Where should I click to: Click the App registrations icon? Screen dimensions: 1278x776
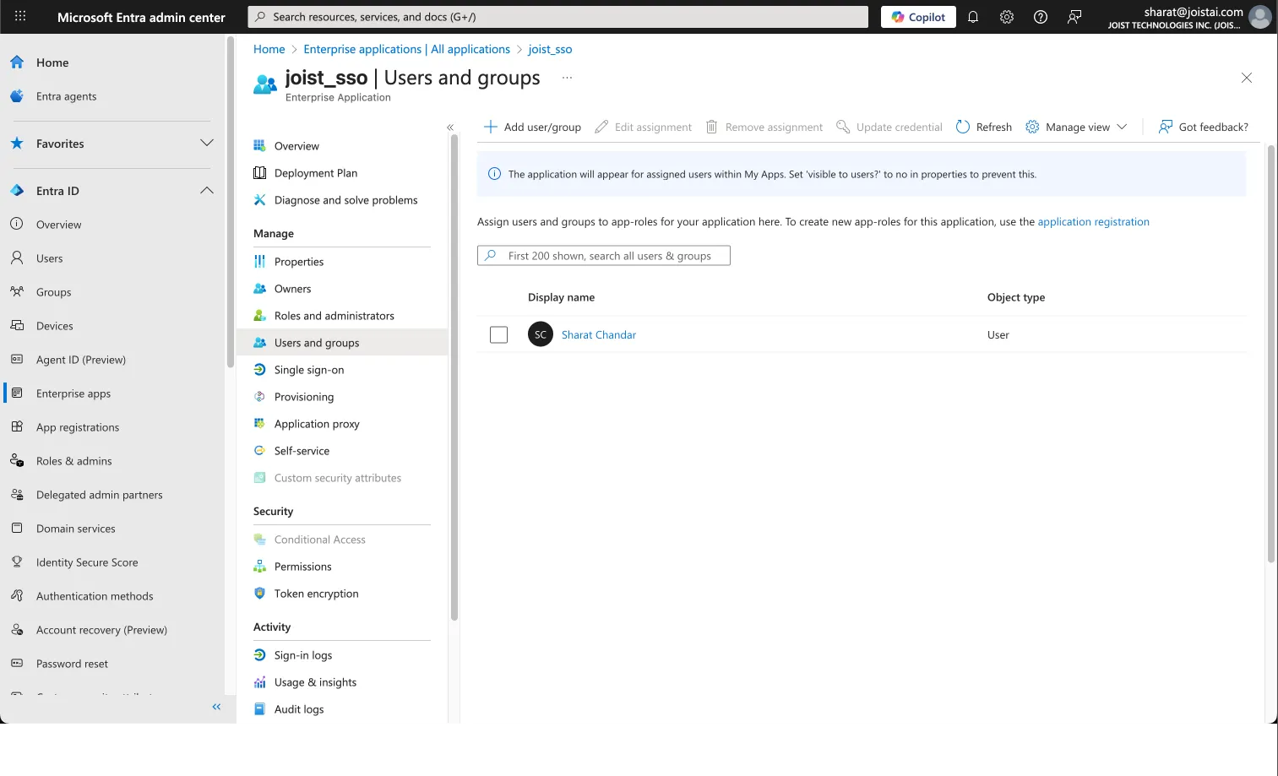click(x=17, y=426)
